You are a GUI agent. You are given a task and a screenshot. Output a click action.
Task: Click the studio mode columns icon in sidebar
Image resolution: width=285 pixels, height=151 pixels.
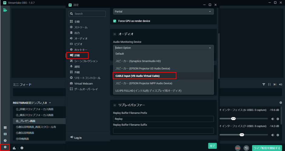5,134
